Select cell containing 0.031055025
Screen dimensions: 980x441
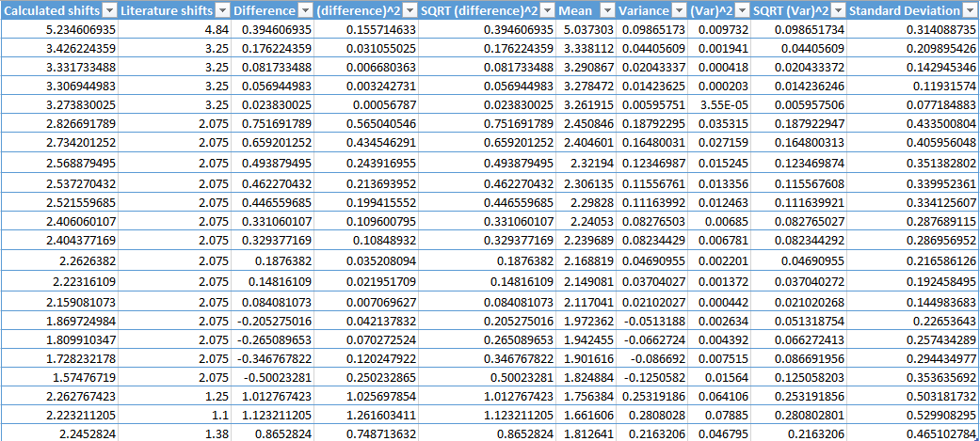(x=367, y=48)
